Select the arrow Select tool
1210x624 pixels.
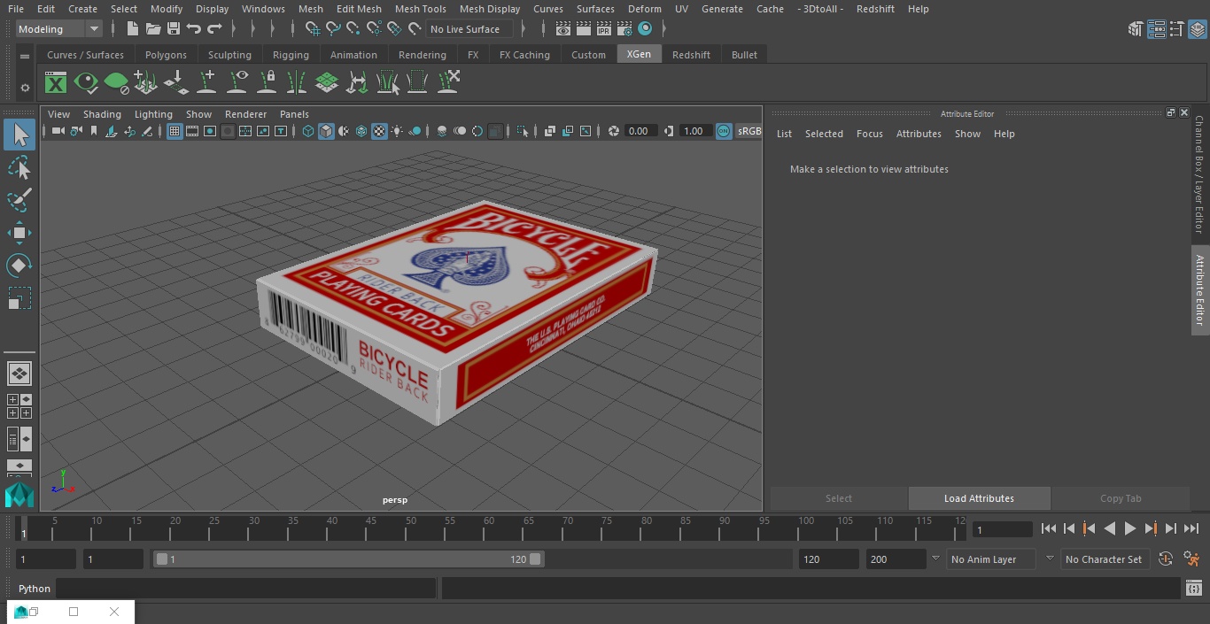[19, 135]
